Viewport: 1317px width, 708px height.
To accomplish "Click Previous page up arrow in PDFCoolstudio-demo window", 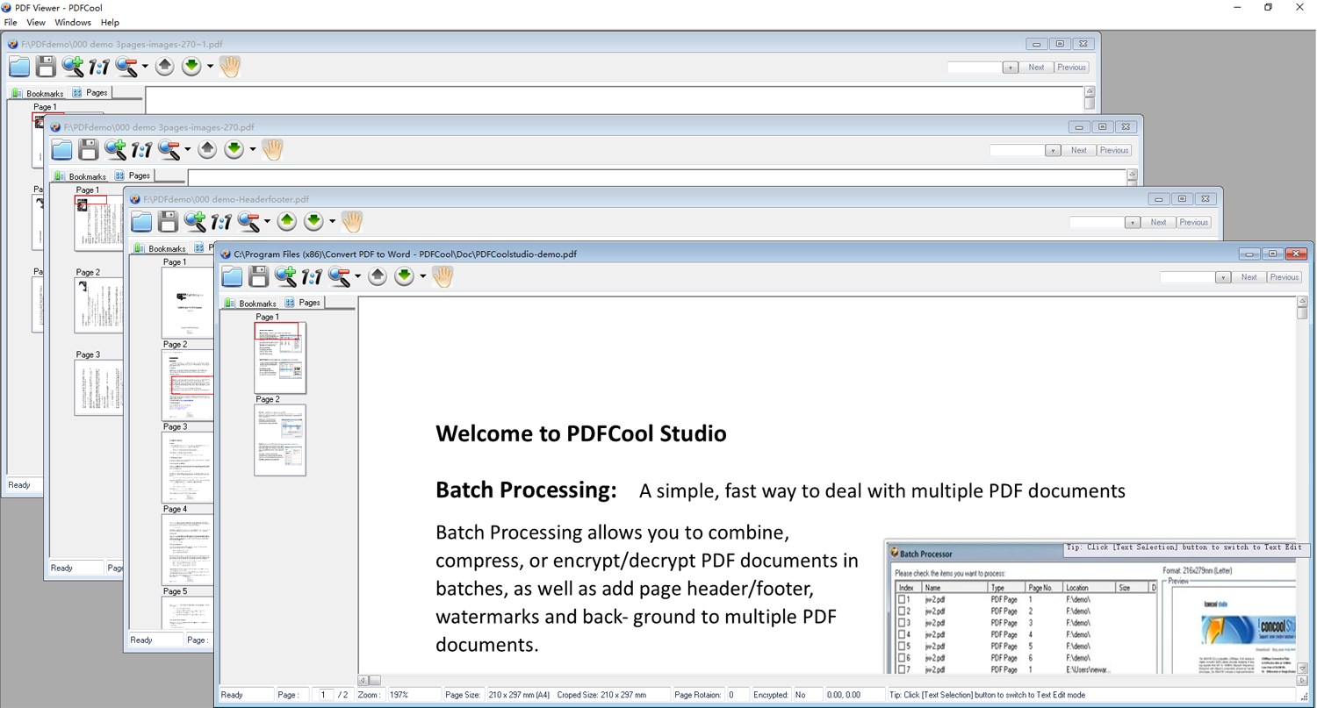I will click(x=378, y=276).
